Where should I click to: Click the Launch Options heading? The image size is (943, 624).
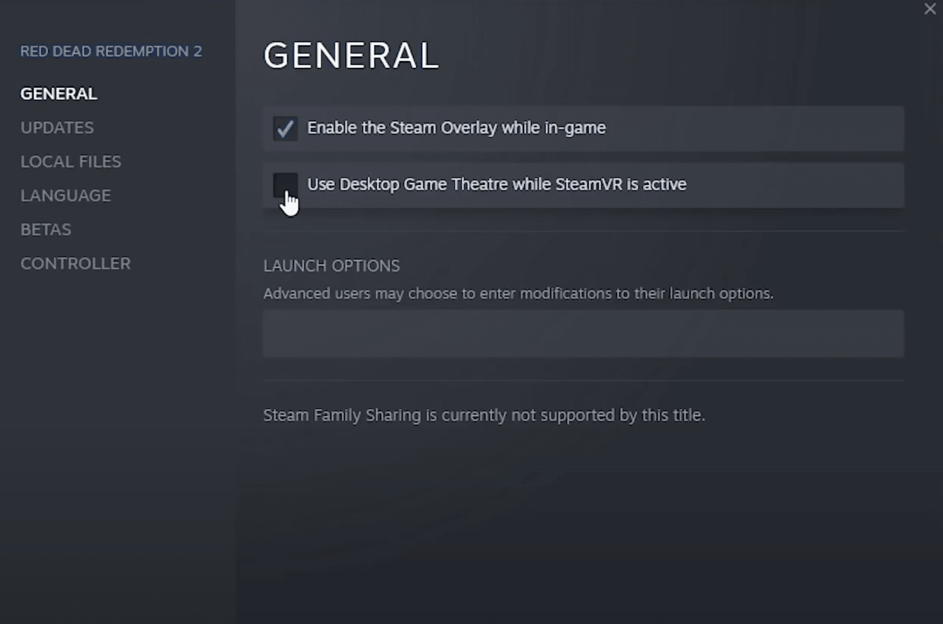(x=332, y=266)
